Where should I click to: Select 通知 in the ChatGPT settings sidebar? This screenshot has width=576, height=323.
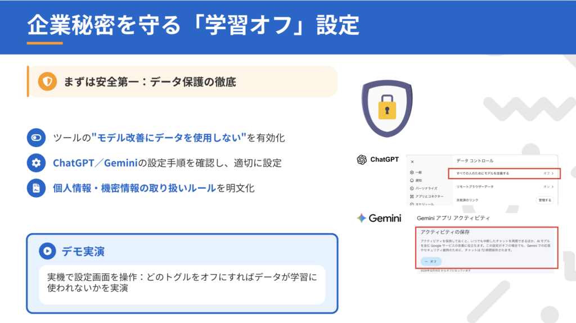[x=416, y=180]
